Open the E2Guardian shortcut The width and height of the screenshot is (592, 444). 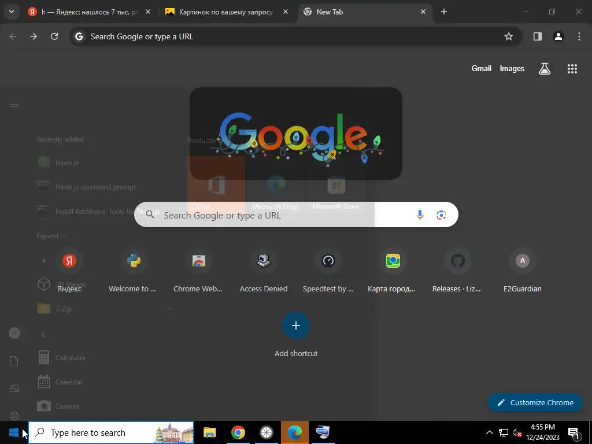523,270
